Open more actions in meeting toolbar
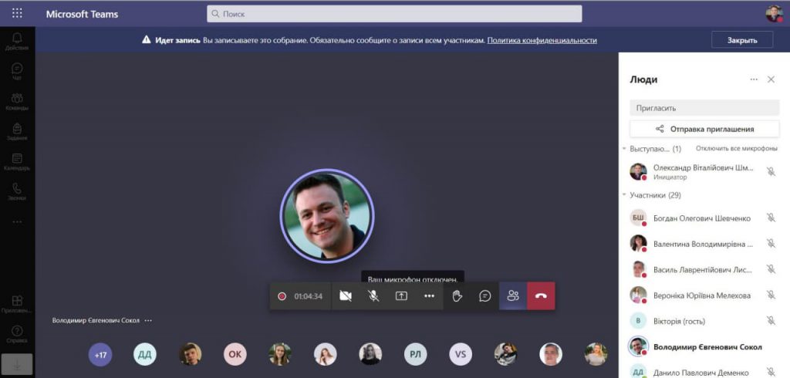 pos(429,296)
